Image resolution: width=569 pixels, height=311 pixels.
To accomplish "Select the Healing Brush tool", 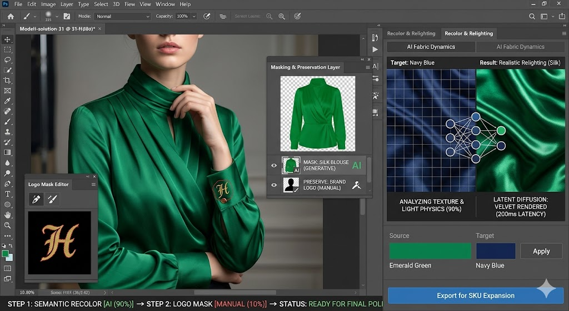I will click(7, 111).
